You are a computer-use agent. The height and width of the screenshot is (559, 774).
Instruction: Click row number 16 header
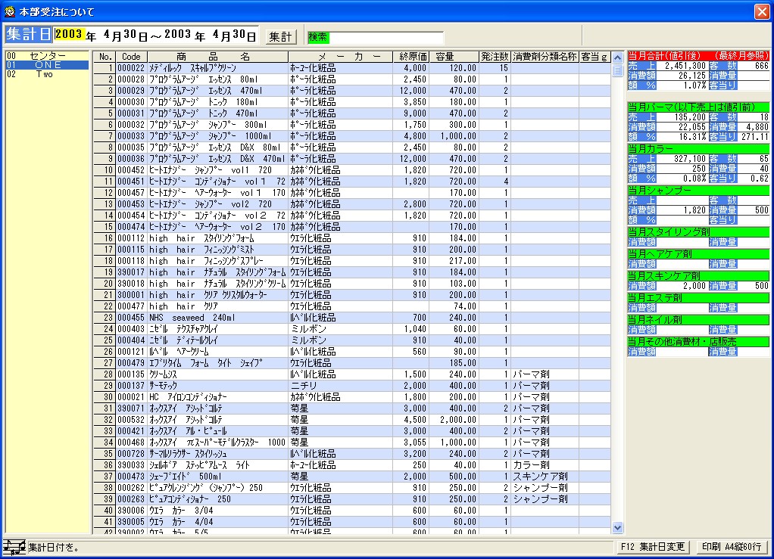105,238
